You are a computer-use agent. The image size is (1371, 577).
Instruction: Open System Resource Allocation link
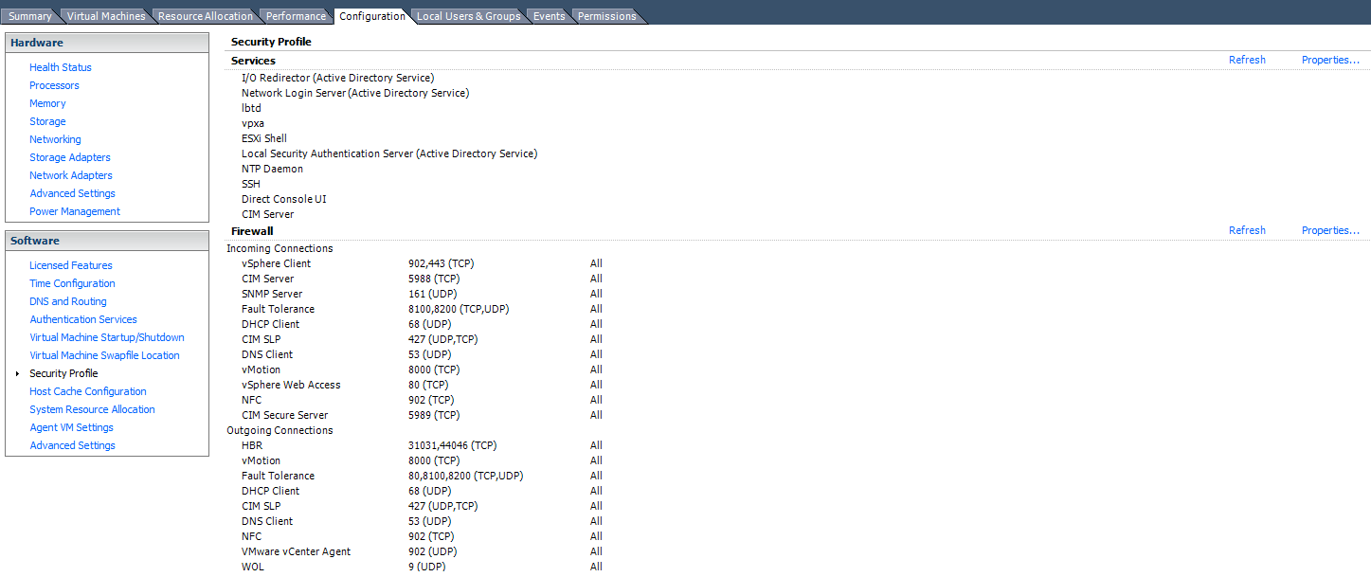(92, 409)
